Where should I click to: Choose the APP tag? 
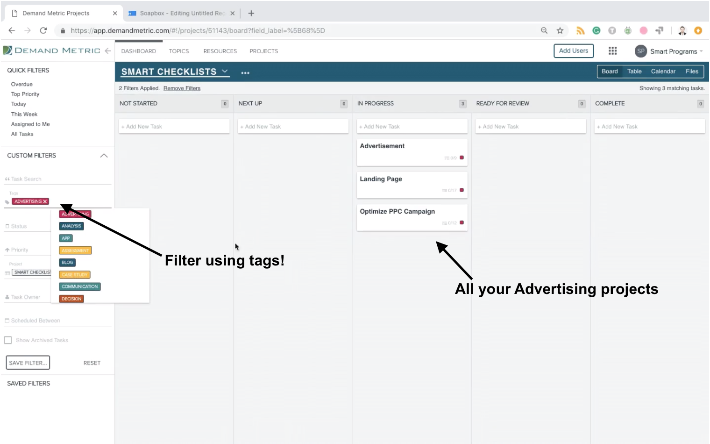coord(66,238)
